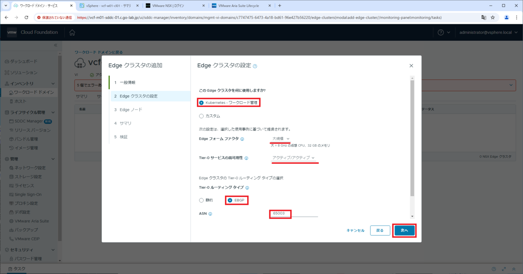Open the administrator@vsphere.local user menu
This screenshot has height=274, width=523.
[488, 33]
